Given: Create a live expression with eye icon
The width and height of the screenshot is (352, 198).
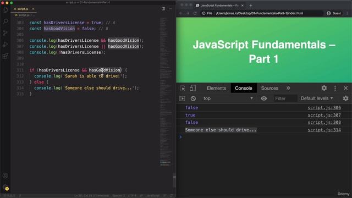Looking at the screenshot, I should [264, 98].
